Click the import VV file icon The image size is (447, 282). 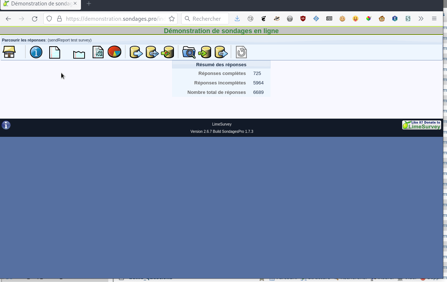(x=205, y=52)
